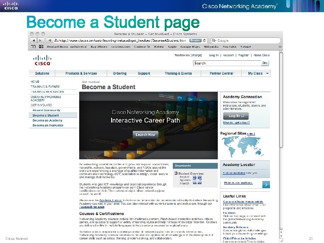
Task: Open Top Sites grid icon
Action: tap(41, 47)
